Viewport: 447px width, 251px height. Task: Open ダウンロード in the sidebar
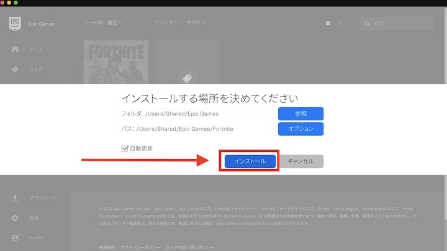(43, 198)
